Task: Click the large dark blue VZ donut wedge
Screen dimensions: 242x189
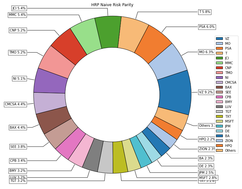Action: click(175, 93)
